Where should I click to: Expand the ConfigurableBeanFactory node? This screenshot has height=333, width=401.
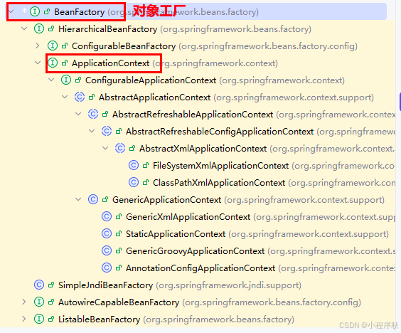point(38,46)
